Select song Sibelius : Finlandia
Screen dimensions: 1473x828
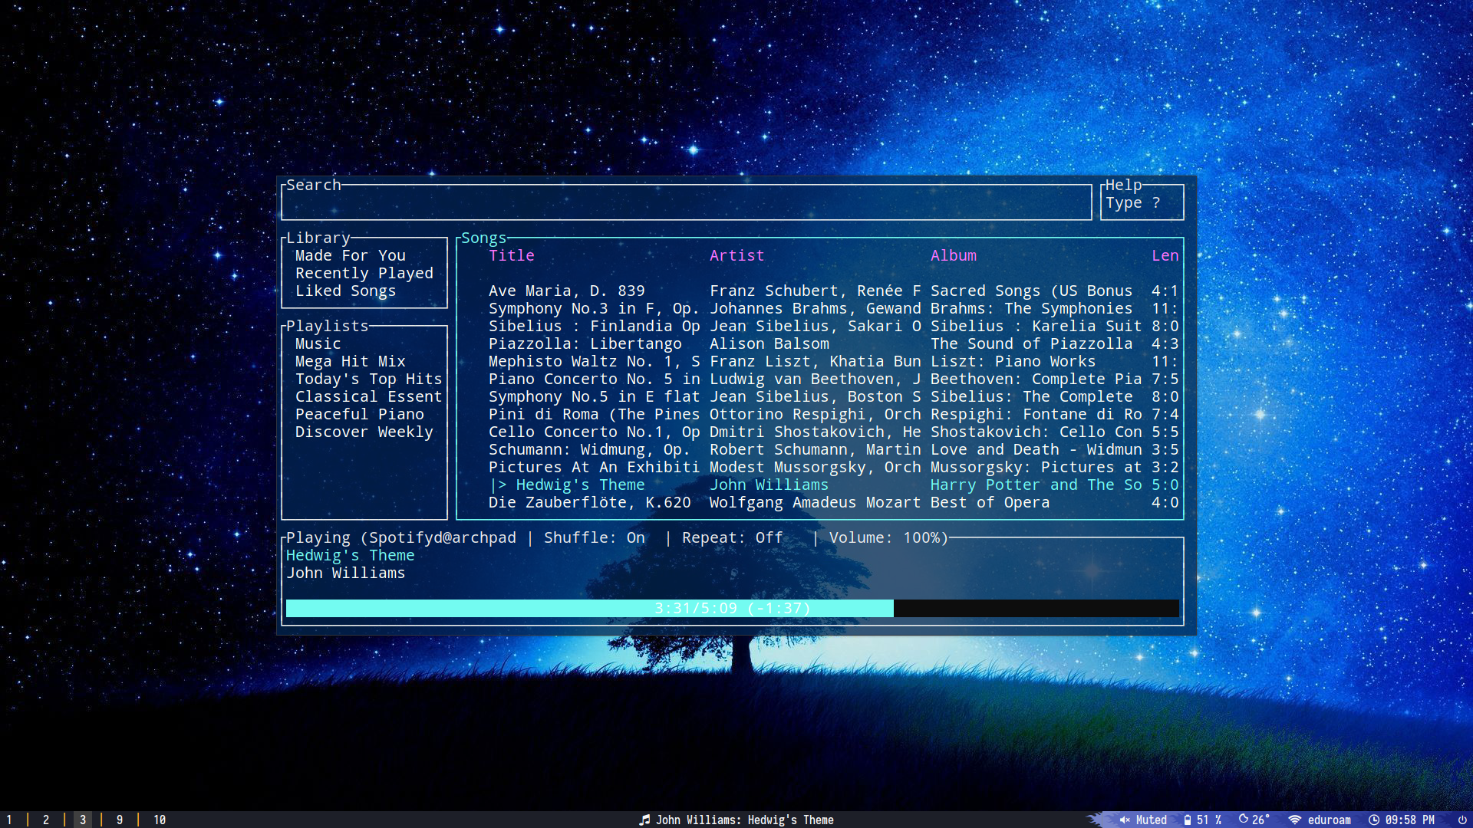coord(594,326)
